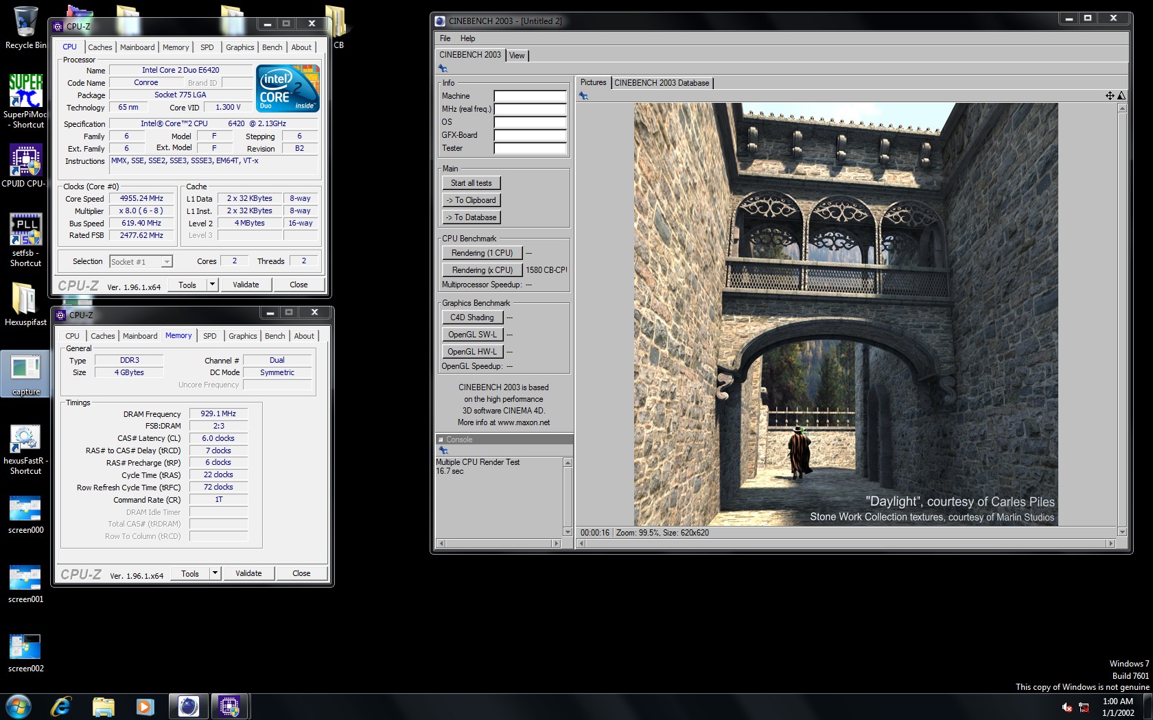The image size is (1153, 720).
Task: Open Mainboard tab in top CPU-Z window
Action: (137, 47)
